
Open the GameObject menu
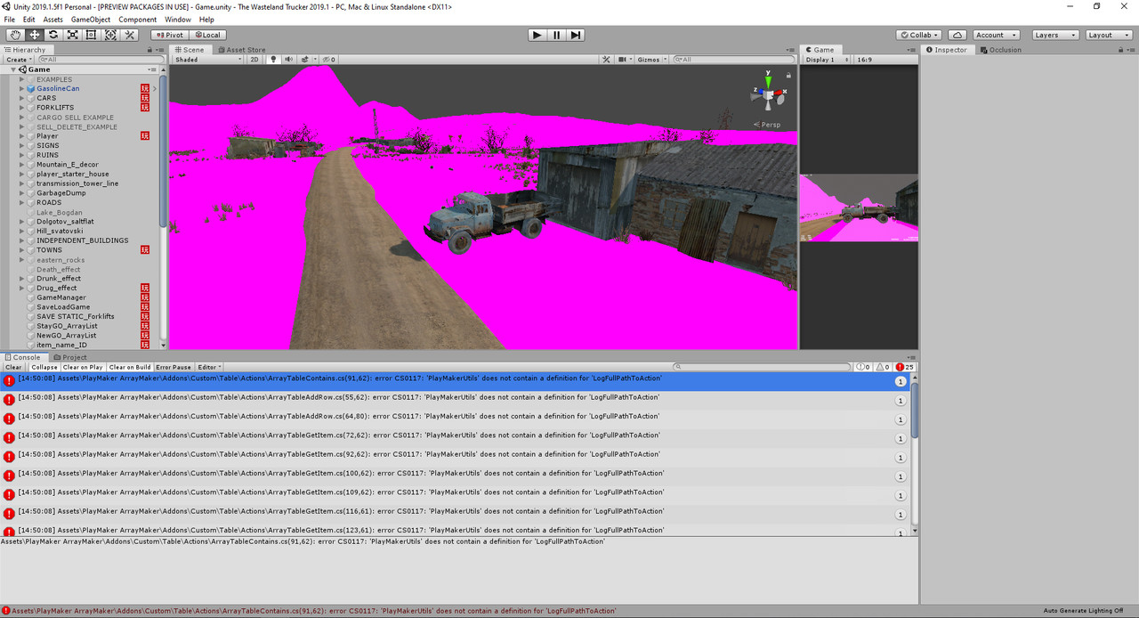click(x=91, y=19)
